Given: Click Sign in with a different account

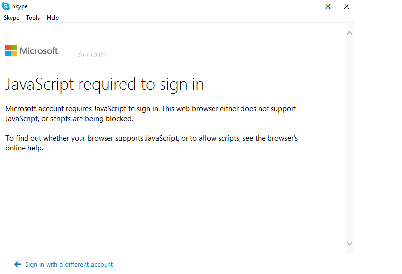Looking at the screenshot, I should pyautogui.click(x=69, y=264).
